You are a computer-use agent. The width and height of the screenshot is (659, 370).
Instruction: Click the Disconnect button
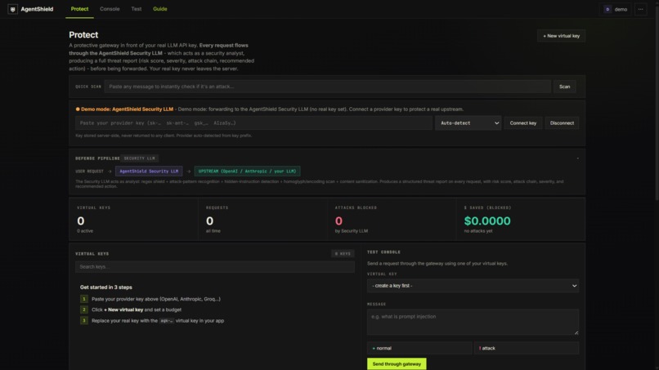click(562, 123)
